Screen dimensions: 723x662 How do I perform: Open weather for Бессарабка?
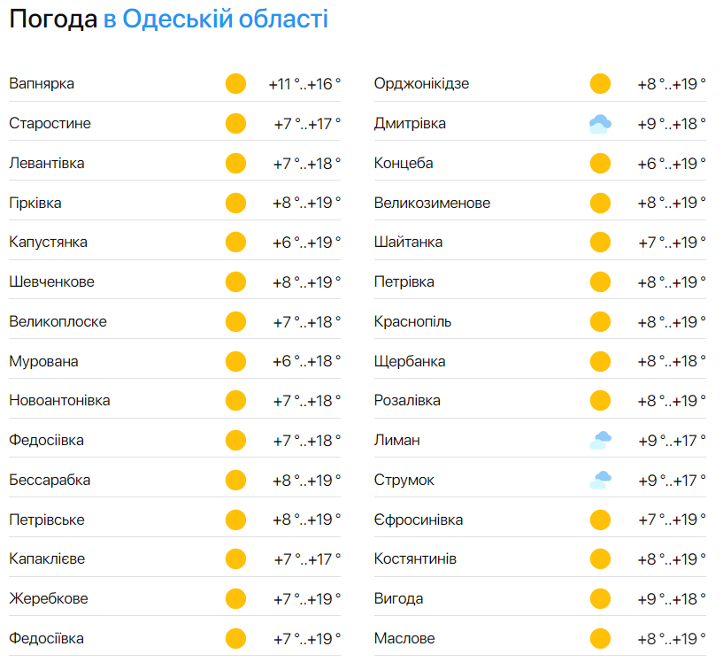click(50, 481)
